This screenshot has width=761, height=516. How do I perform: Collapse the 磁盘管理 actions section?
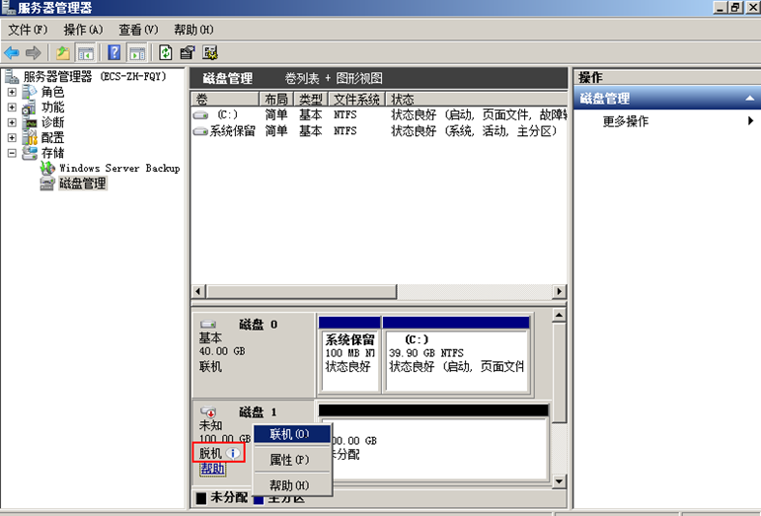(750, 99)
